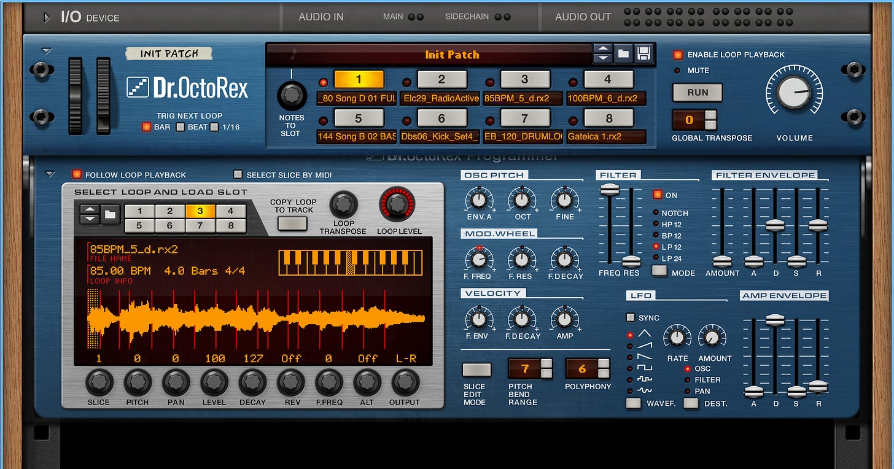The width and height of the screenshot is (894, 469).
Task: Click the Filter Envelope Amount slider
Action: pyautogui.click(x=722, y=261)
